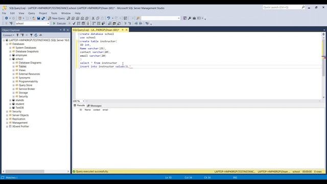Expand the Tables folder under school
The image size is (327, 184).
pyautogui.click(x=14, y=66)
